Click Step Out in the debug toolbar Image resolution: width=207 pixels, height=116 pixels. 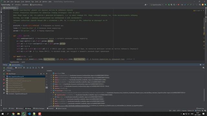pyautogui.click(x=36, y=68)
